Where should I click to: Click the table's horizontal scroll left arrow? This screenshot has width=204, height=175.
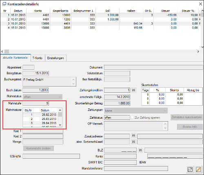coord(2,51)
